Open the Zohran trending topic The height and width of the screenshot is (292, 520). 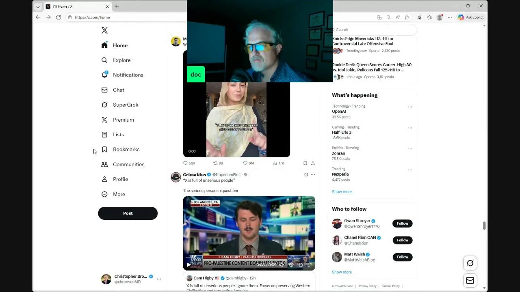[338, 153]
